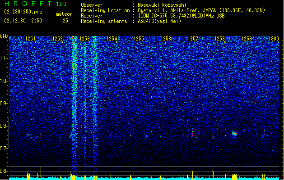
Task: Select location Ogata-vill. Akita-Pref. JAPAN text
Action: (177, 10)
